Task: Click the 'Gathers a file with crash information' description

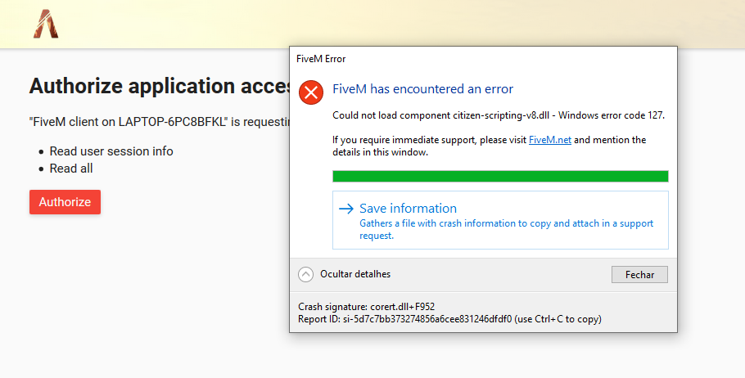Action: tap(507, 229)
